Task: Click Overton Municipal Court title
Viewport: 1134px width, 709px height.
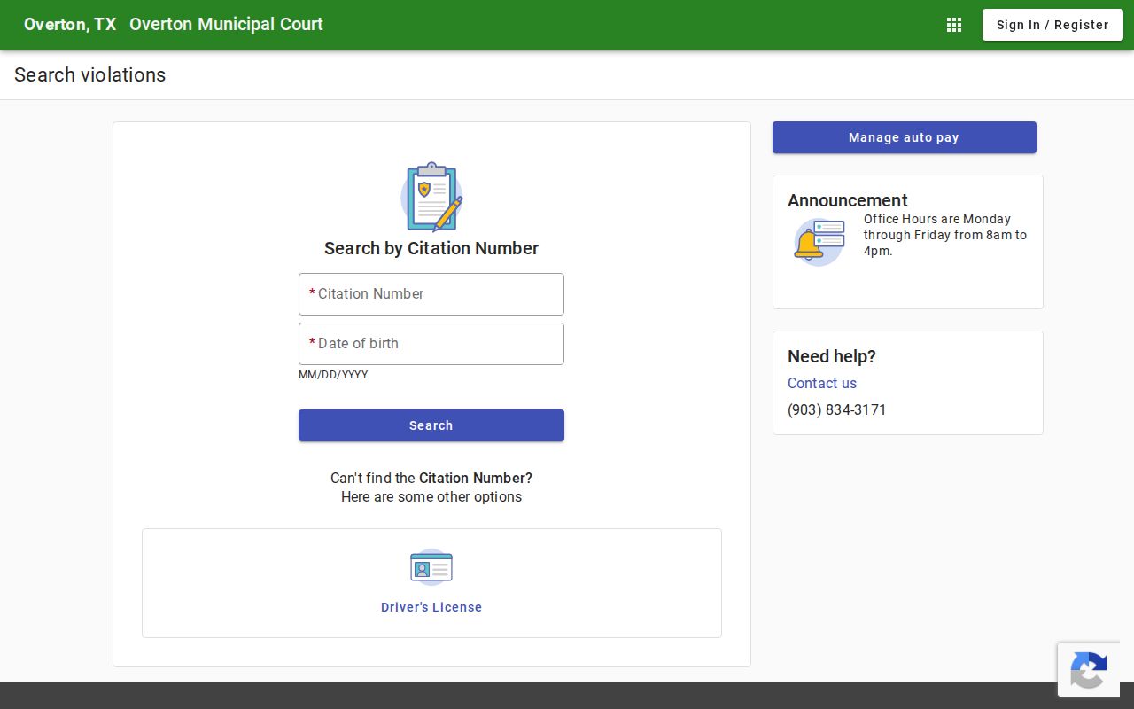Action: pos(226,25)
